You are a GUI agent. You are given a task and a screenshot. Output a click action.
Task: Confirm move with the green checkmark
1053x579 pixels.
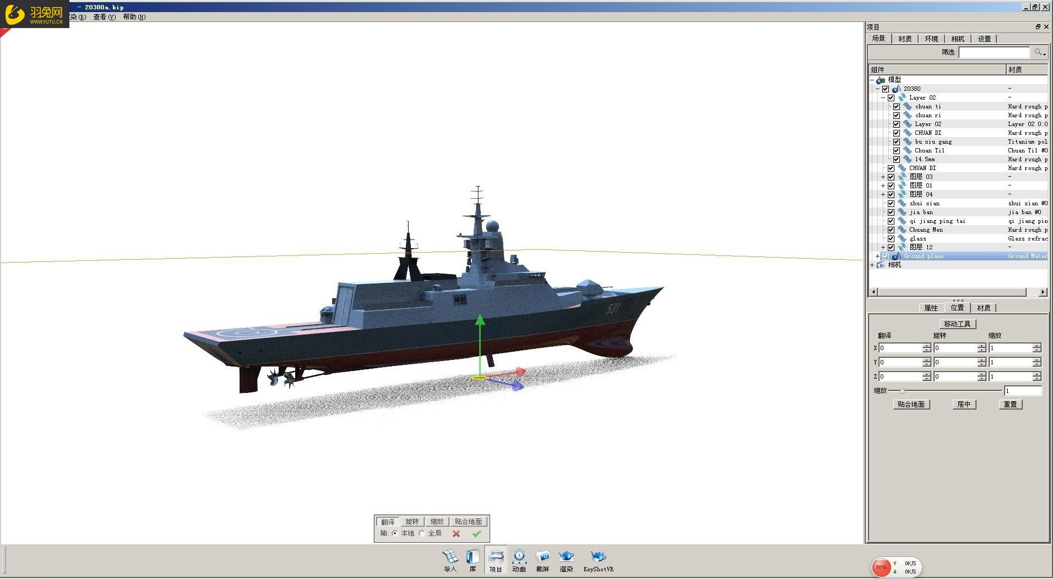[477, 533]
